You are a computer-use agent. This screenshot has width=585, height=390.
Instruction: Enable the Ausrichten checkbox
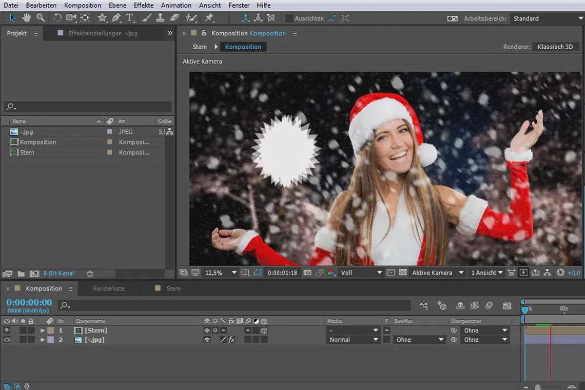tap(289, 19)
